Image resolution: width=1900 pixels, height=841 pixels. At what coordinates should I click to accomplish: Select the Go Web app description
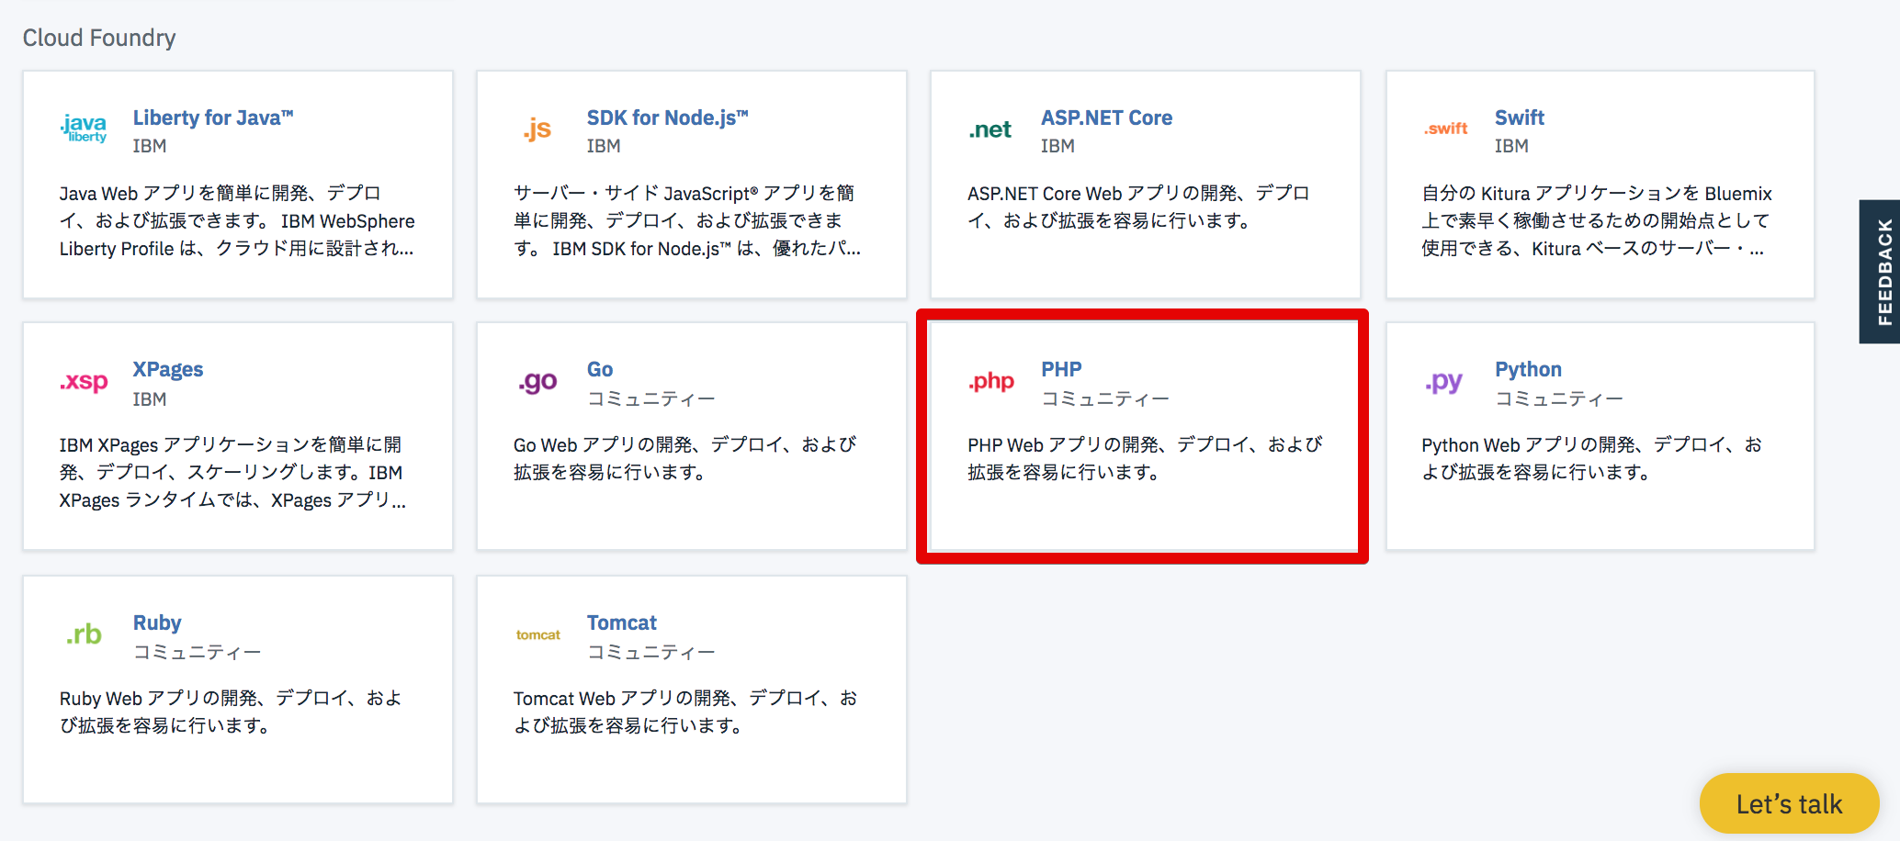point(684,459)
